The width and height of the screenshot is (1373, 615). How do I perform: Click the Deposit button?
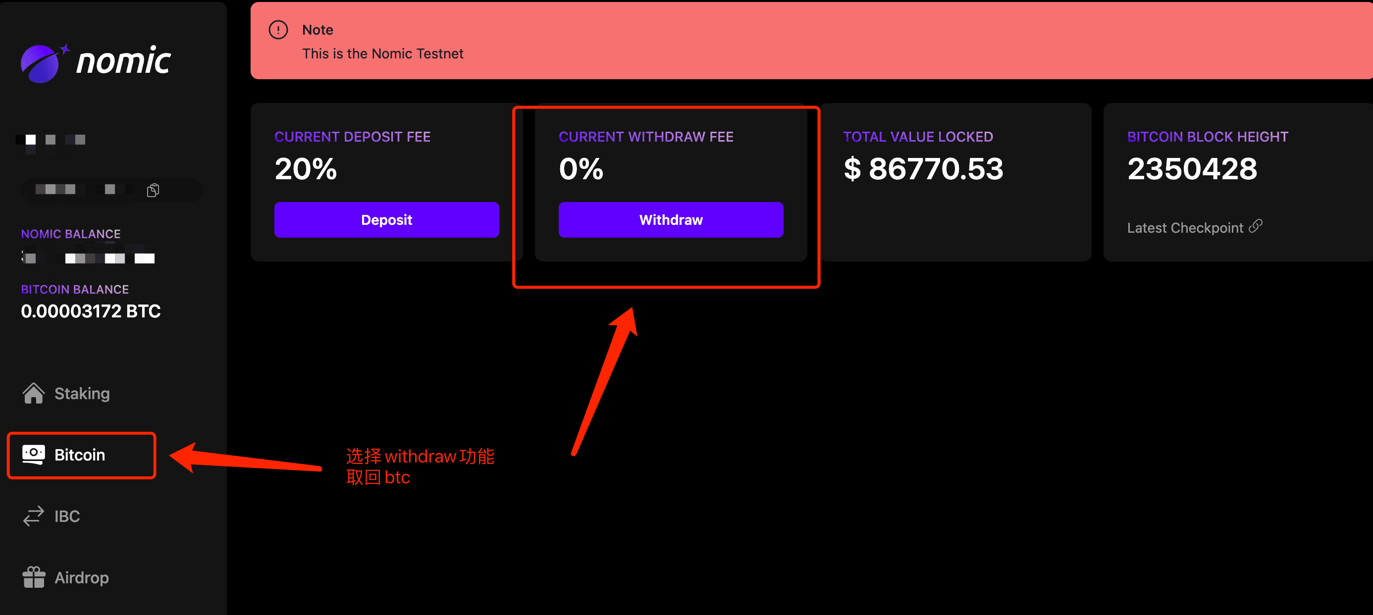pyautogui.click(x=386, y=219)
